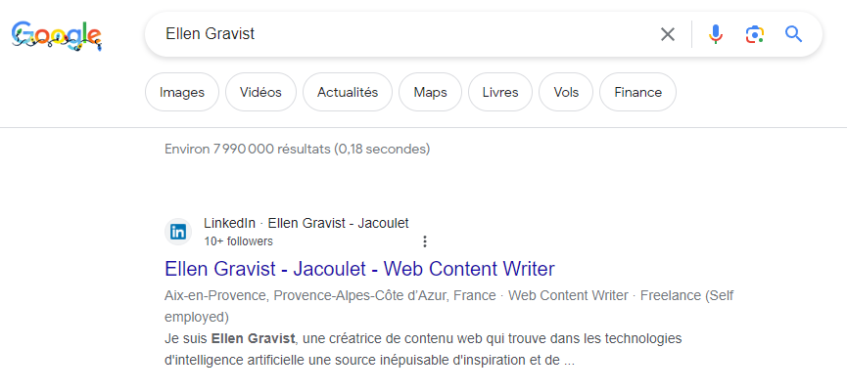Clear the search query with X
Screen dimensions: 847x392
point(668,34)
